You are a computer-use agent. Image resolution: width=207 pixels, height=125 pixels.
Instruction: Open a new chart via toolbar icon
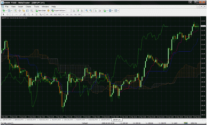(x=3, y=11)
